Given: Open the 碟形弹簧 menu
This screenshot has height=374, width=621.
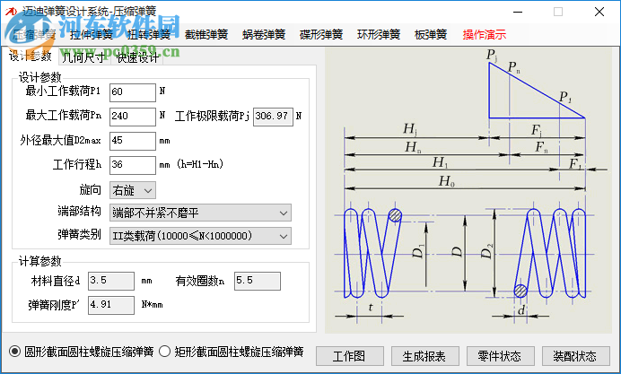Looking at the screenshot, I should [x=321, y=34].
